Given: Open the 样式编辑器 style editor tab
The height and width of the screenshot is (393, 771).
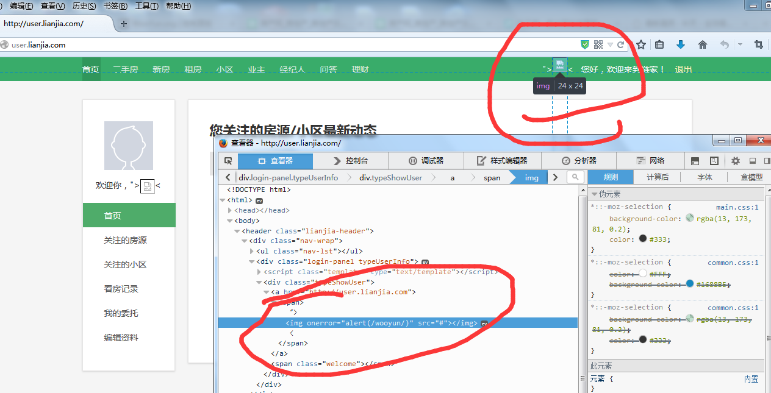Looking at the screenshot, I should tap(501, 161).
